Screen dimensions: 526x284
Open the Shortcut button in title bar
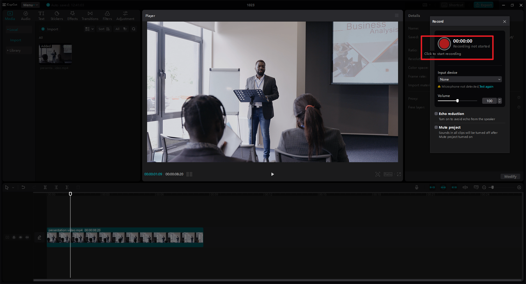click(x=453, y=5)
